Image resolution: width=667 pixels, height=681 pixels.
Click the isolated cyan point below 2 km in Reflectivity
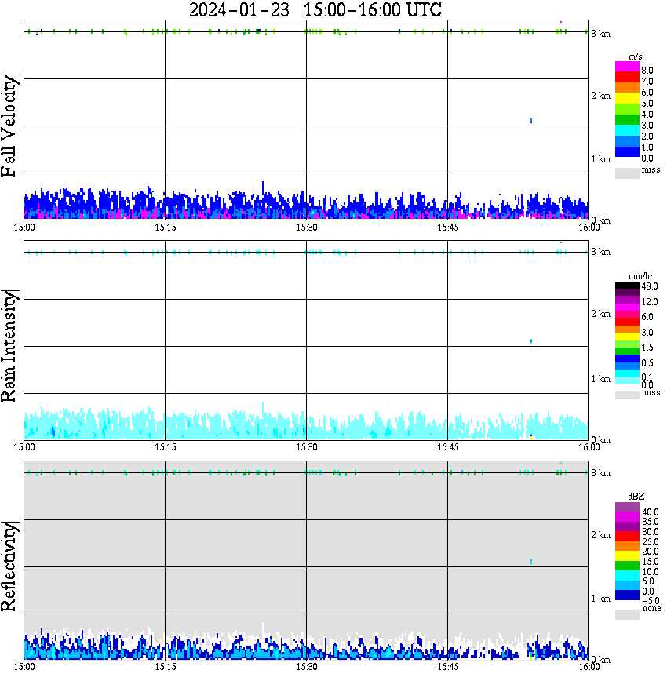pyautogui.click(x=531, y=562)
